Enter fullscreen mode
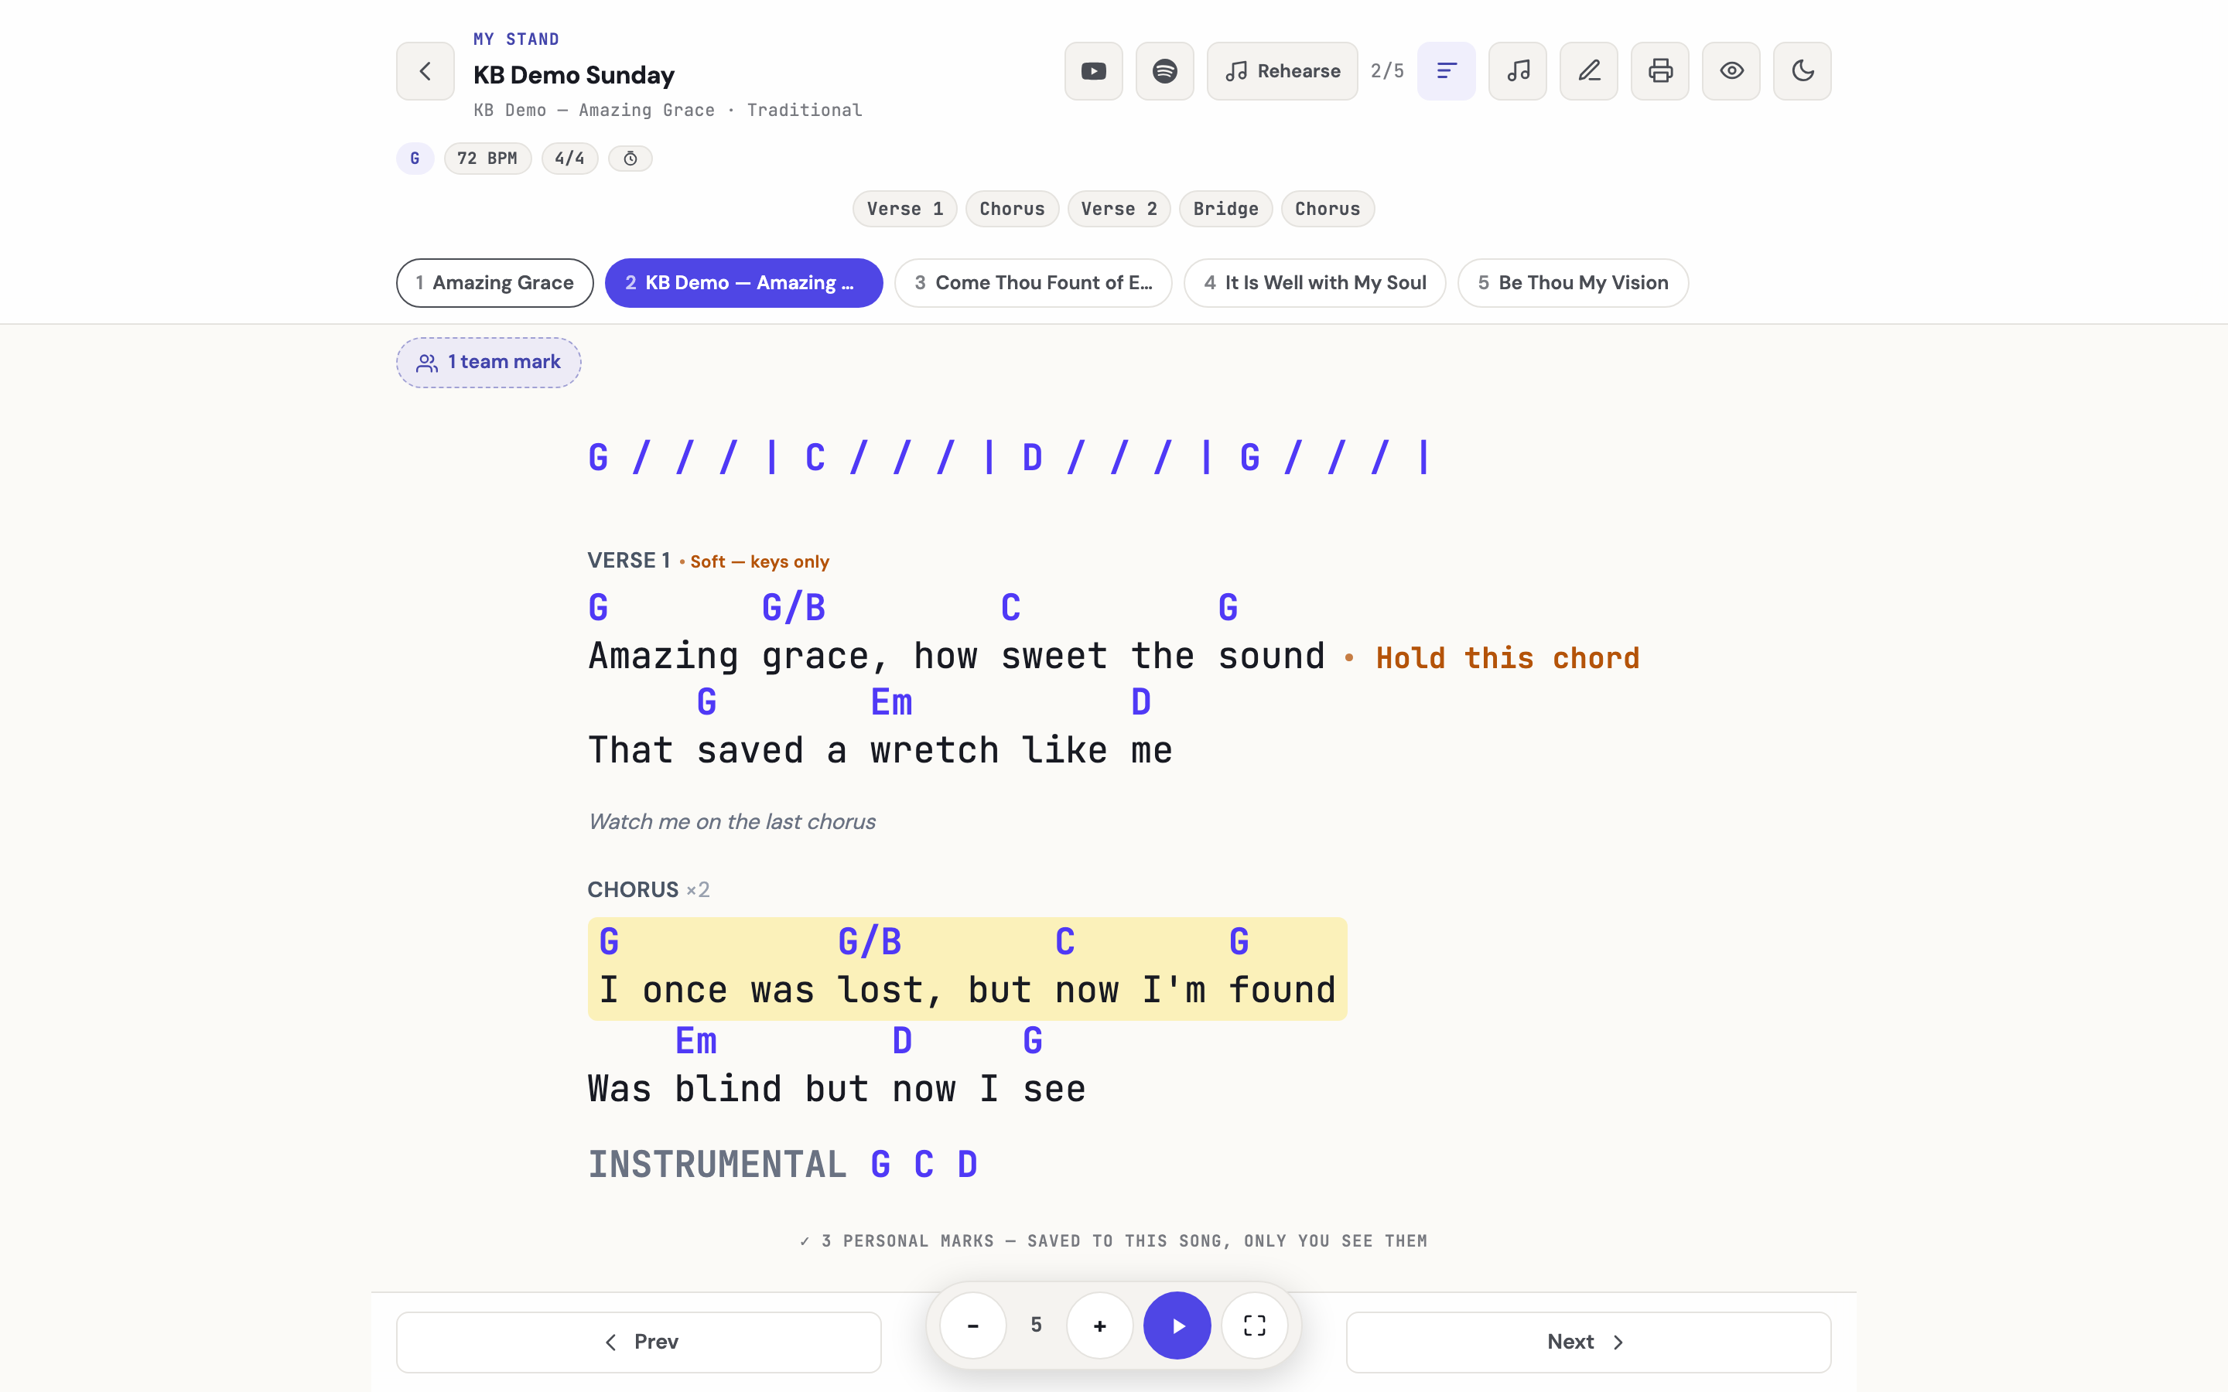 point(1255,1325)
